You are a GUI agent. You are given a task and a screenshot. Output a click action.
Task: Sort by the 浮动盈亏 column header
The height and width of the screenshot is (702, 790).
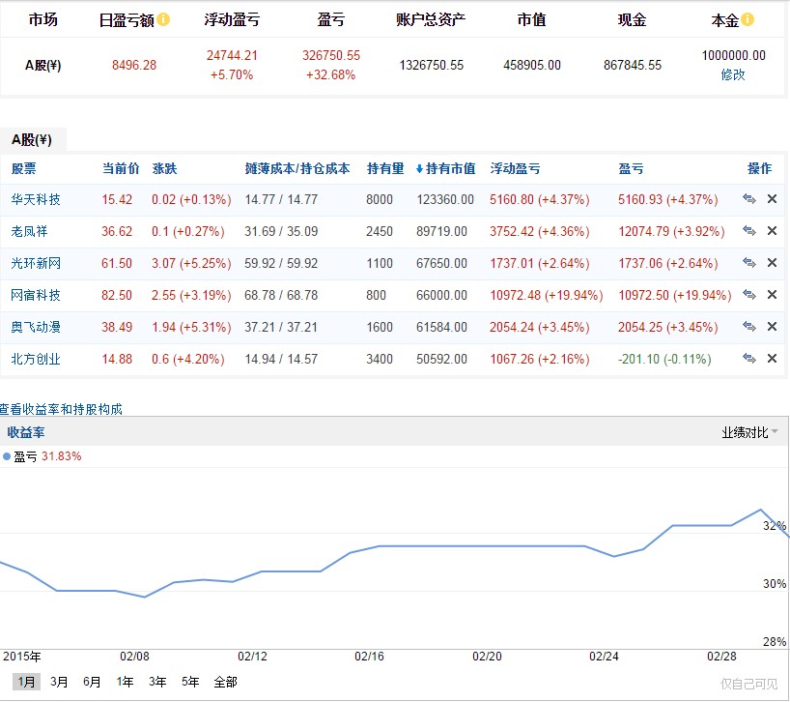tap(515, 168)
